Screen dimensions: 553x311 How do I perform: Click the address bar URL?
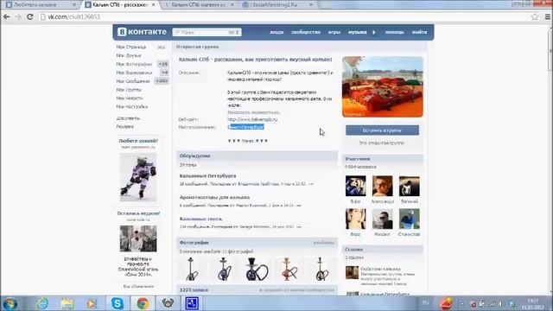pyautogui.click(x=73, y=16)
